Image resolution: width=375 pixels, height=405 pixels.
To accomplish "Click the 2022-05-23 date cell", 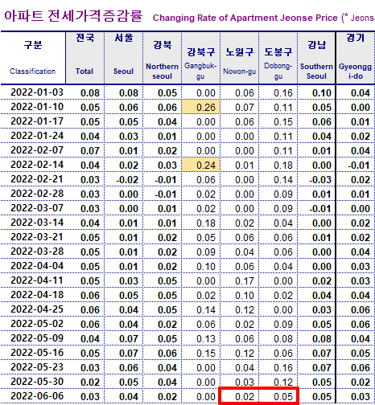I will (33, 367).
